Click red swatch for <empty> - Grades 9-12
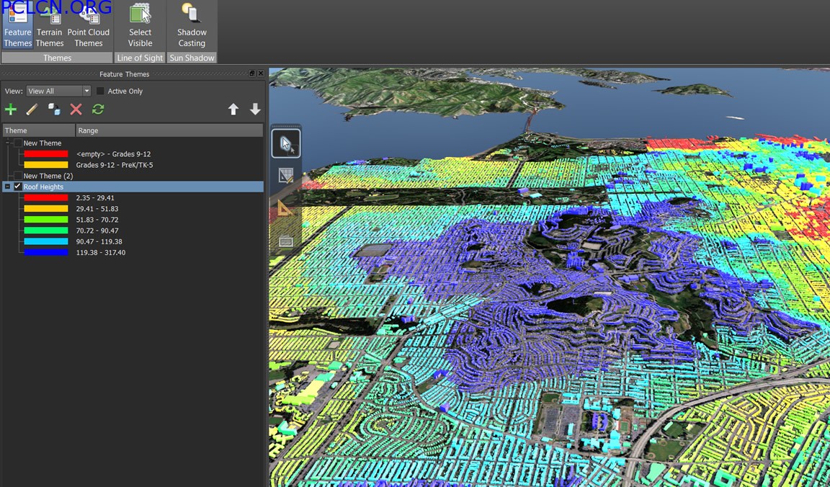 (x=46, y=154)
